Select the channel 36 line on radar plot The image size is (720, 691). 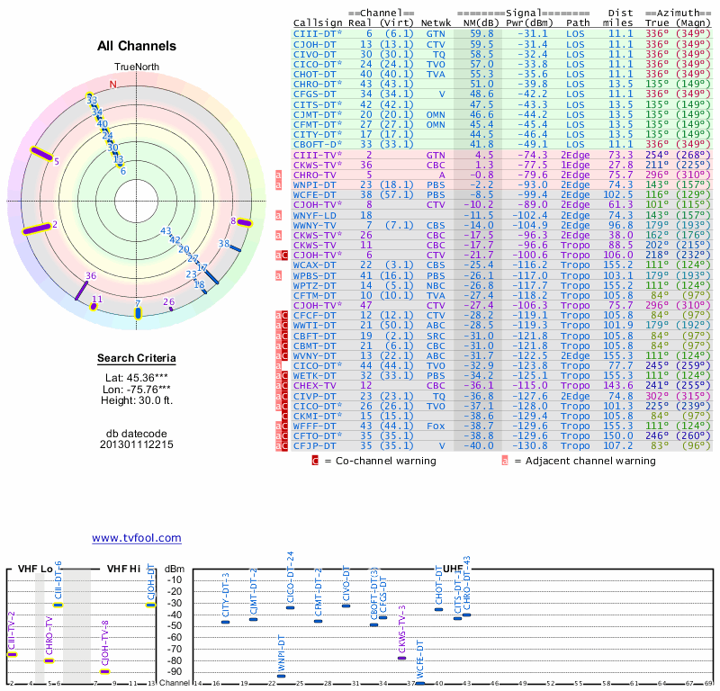click(81, 289)
